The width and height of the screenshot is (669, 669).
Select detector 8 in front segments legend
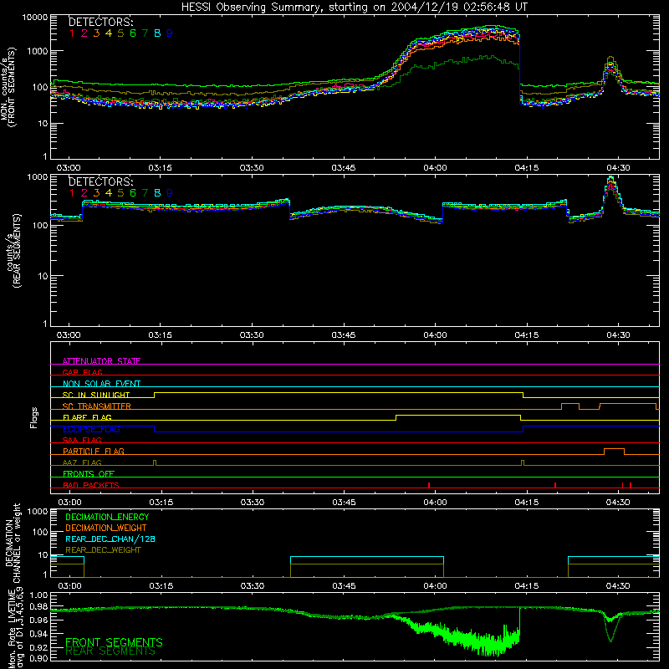157,33
